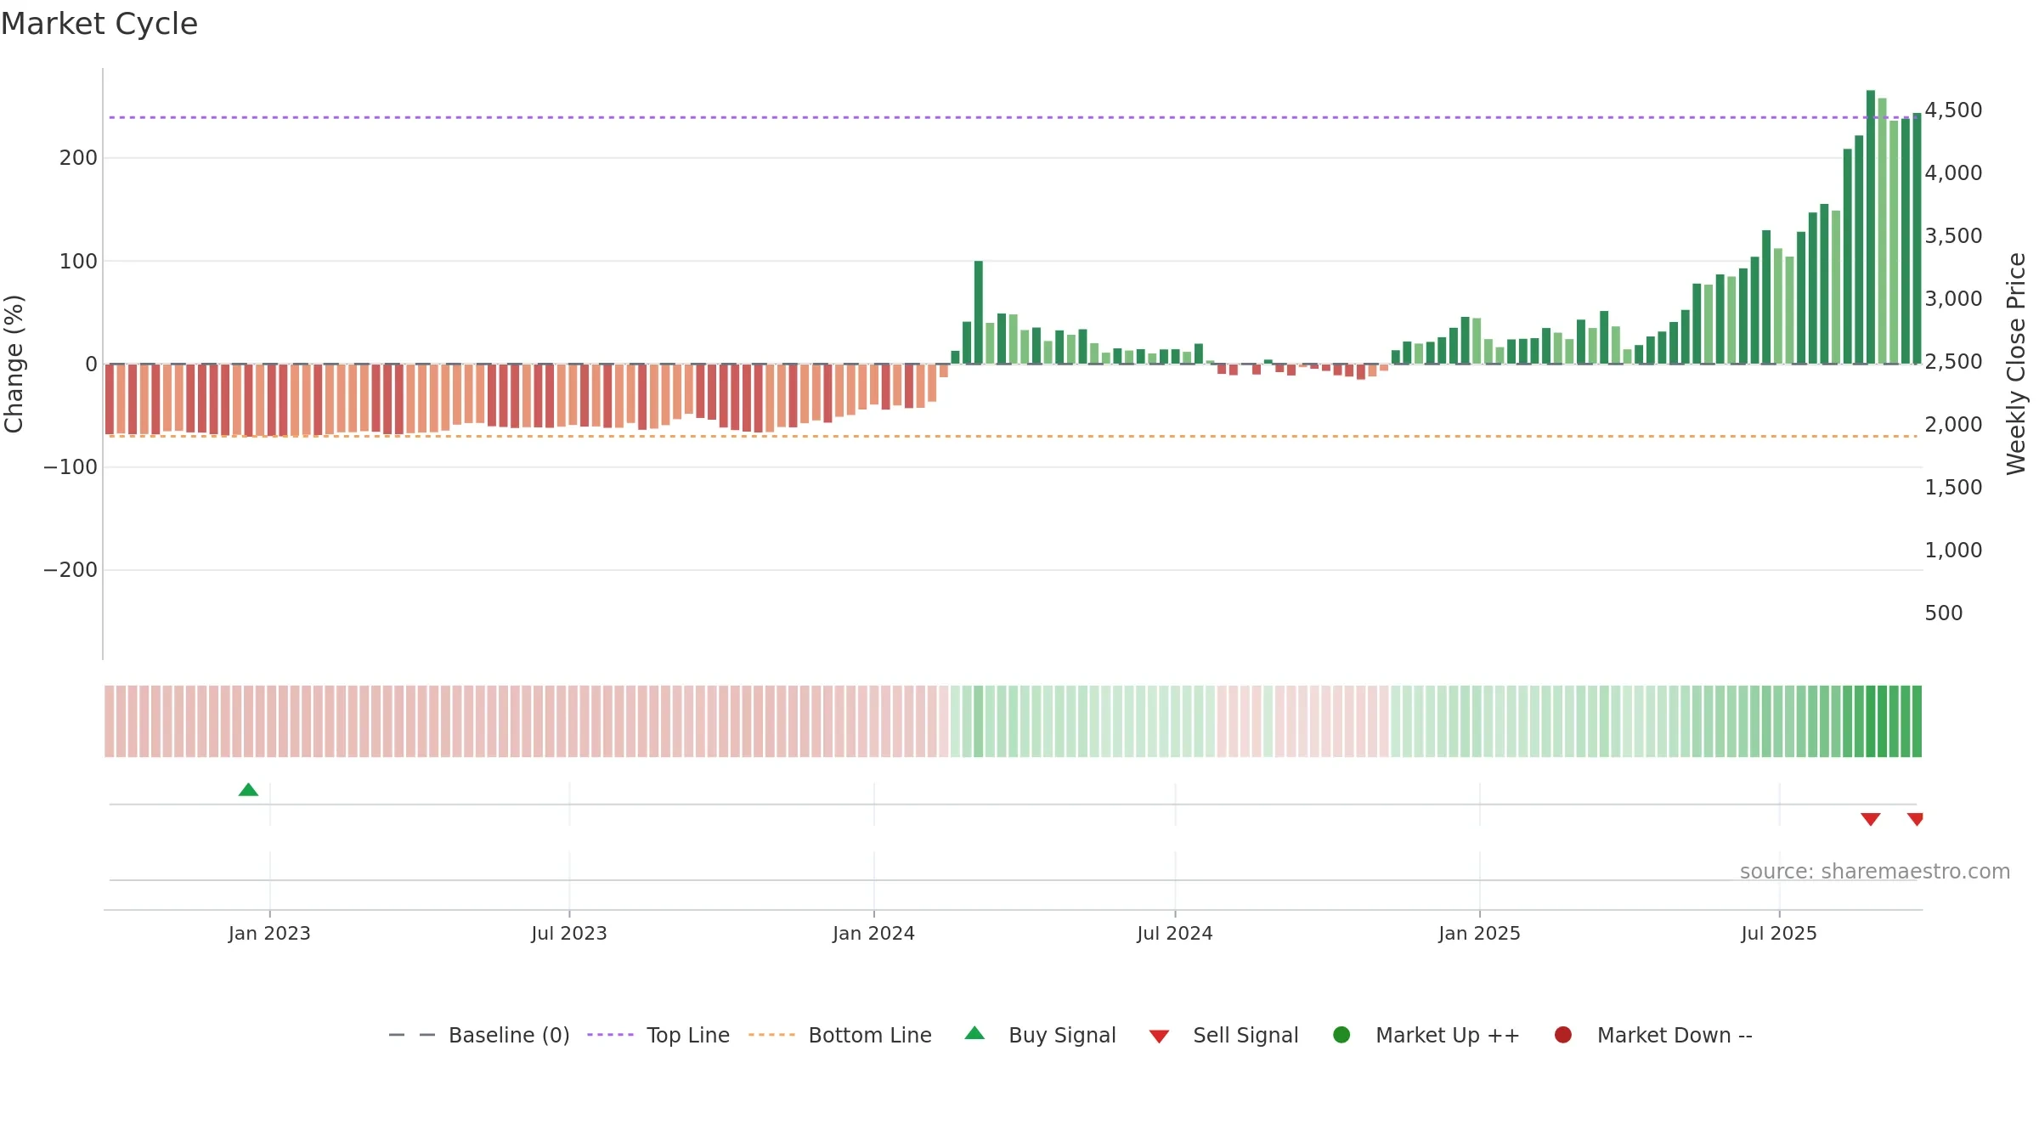Click the gray dashed baseline legend sample
Viewport: 2039px width, 1147px height.
point(412,1035)
